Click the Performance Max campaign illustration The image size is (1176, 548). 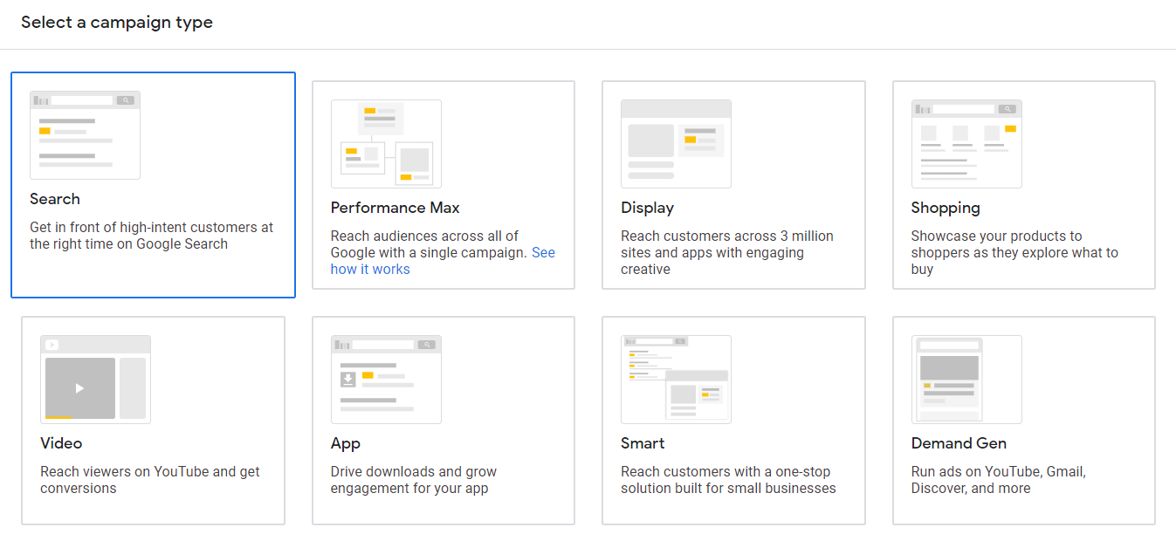[386, 144]
